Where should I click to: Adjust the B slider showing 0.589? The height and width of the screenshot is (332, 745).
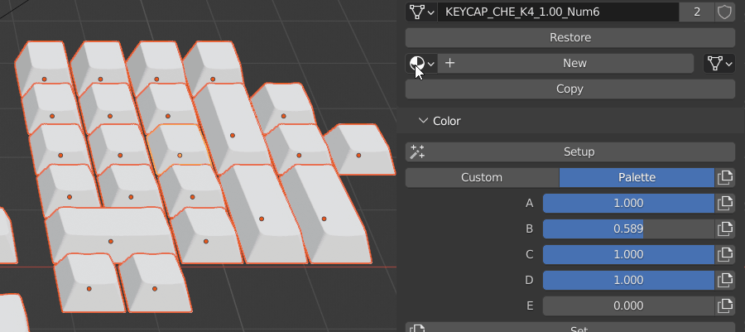(x=628, y=229)
